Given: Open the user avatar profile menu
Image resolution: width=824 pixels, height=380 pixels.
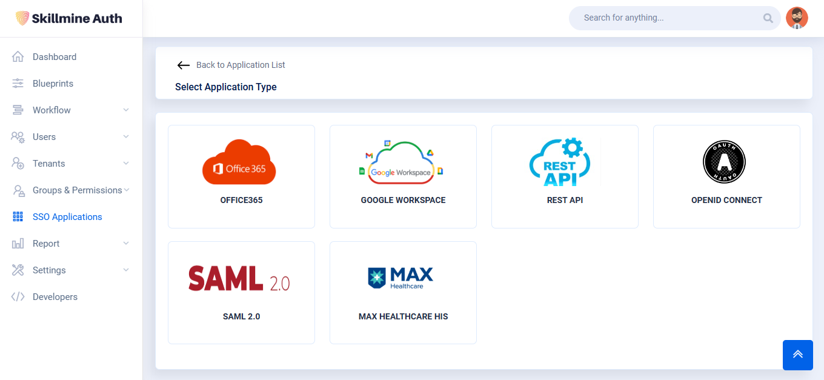Looking at the screenshot, I should 797,18.
